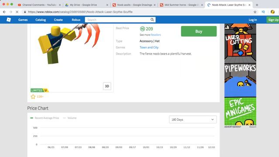Click the browser back arrow
The width and height of the screenshot is (279, 157).
4,12
